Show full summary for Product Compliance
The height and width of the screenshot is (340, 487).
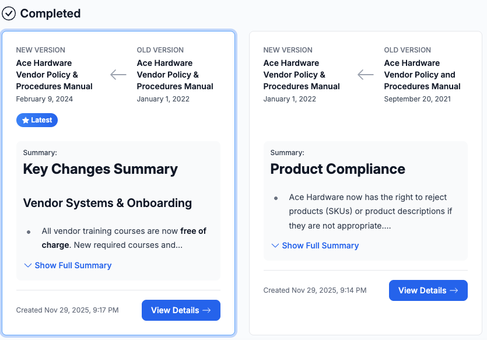point(320,246)
